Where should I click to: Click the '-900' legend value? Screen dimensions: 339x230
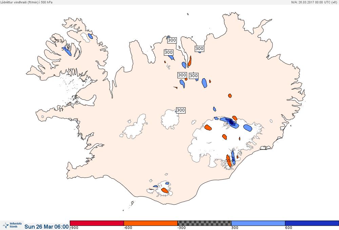point(74,228)
